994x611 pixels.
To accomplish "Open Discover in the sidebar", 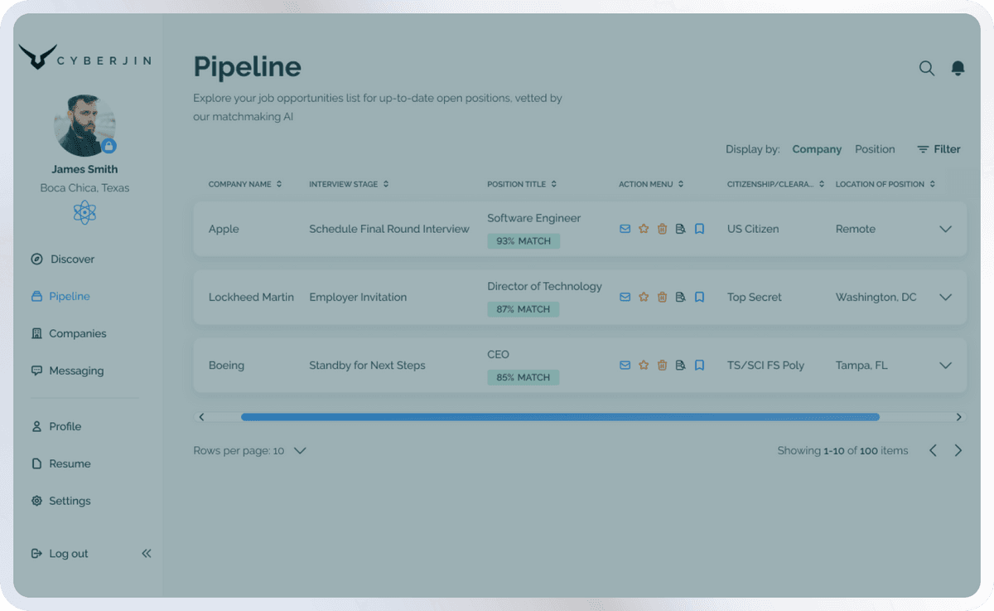I will click(63, 259).
